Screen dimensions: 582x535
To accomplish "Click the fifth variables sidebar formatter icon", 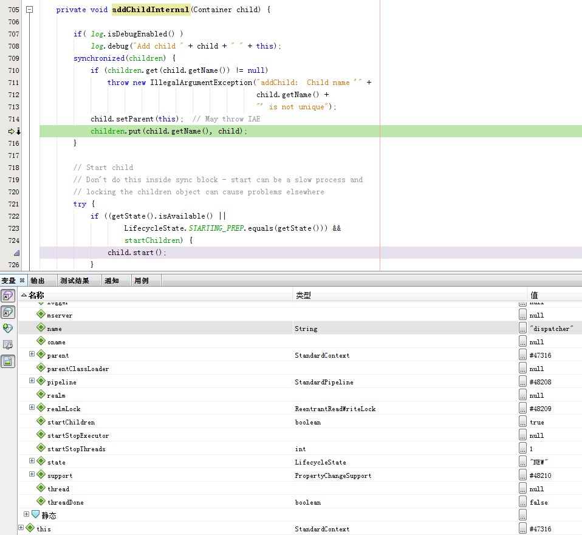I will 8,361.
